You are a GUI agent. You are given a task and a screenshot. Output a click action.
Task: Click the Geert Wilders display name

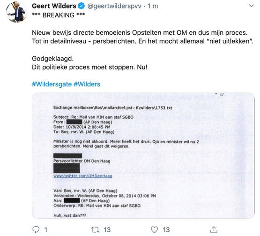[x=54, y=6]
